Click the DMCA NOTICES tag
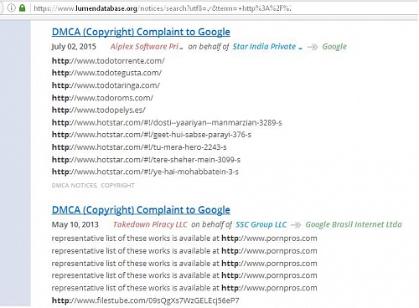Screen dimensions: 419x308 coord(75,186)
